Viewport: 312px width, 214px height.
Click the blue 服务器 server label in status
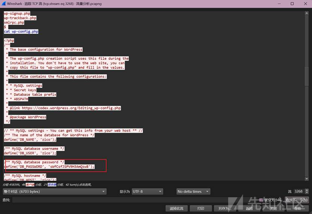tap(52, 185)
